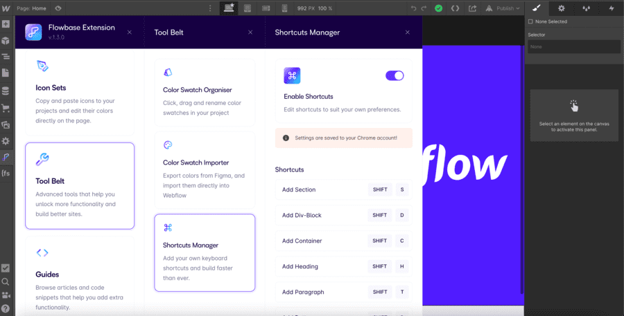Viewport: 624px width, 316px height.
Task: Open the Add Elements panel
Action: point(6,24)
